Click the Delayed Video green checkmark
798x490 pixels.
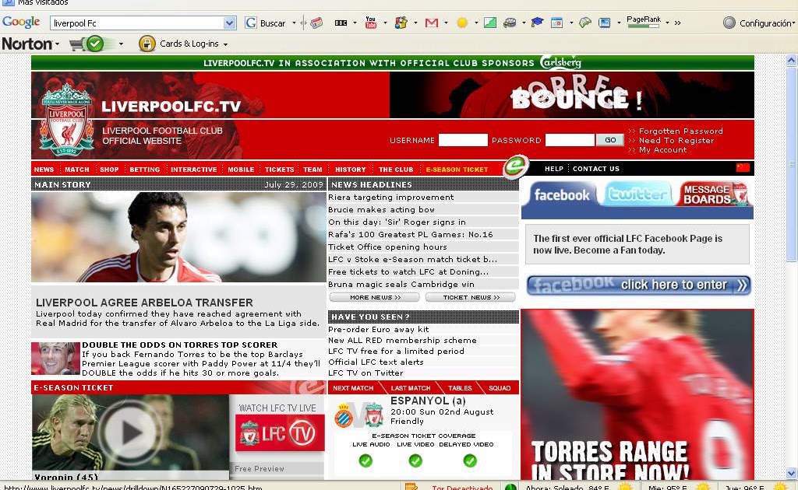(x=470, y=460)
